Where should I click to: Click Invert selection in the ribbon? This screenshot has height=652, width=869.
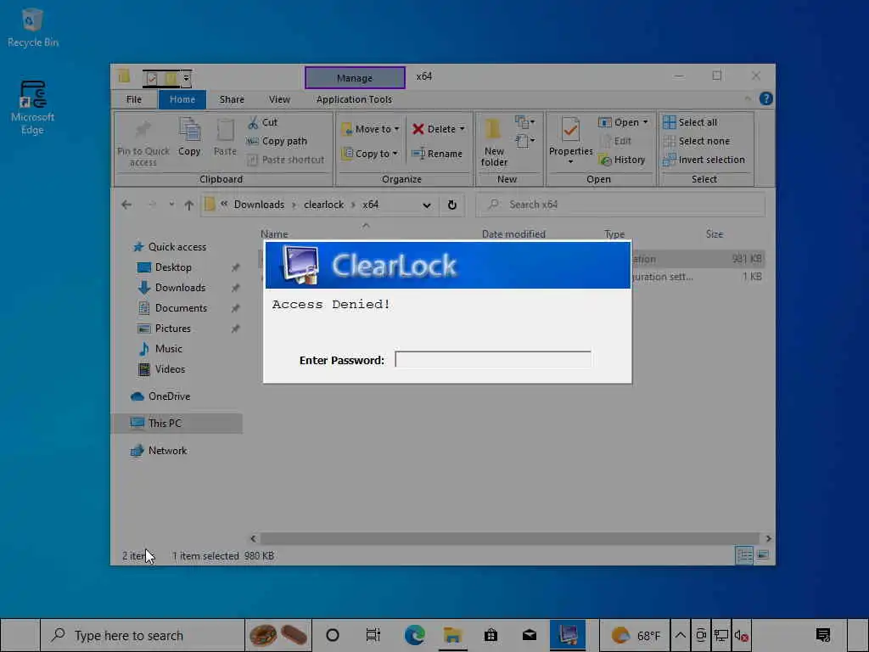pyautogui.click(x=704, y=160)
